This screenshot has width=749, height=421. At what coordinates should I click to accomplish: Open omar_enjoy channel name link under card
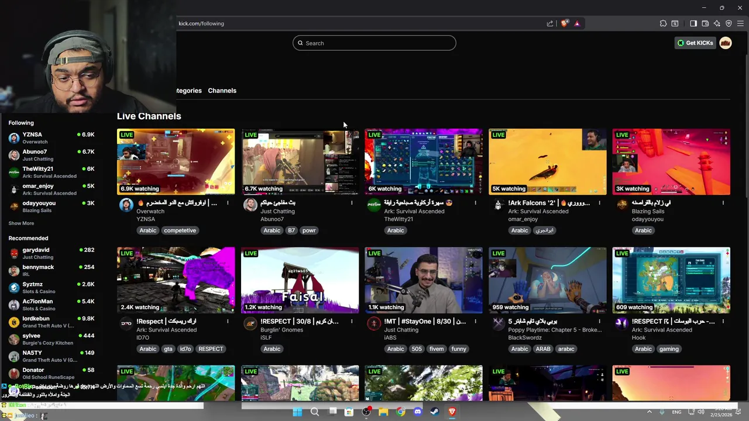[523, 219]
